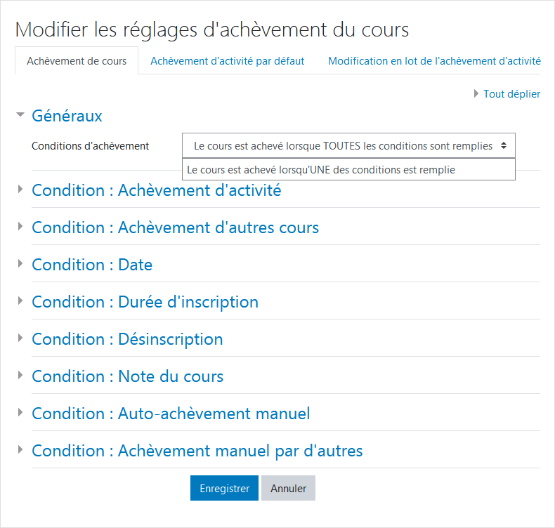
Task: Expand arrow beside Achèvement manuel par d'autres
Action: tap(20, 449)
